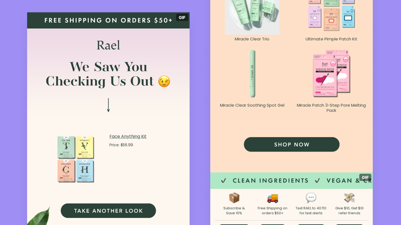The image size is (401, 225).
Task: Click the speech bubble text alerts icon
Action: (x=311, y=198)
